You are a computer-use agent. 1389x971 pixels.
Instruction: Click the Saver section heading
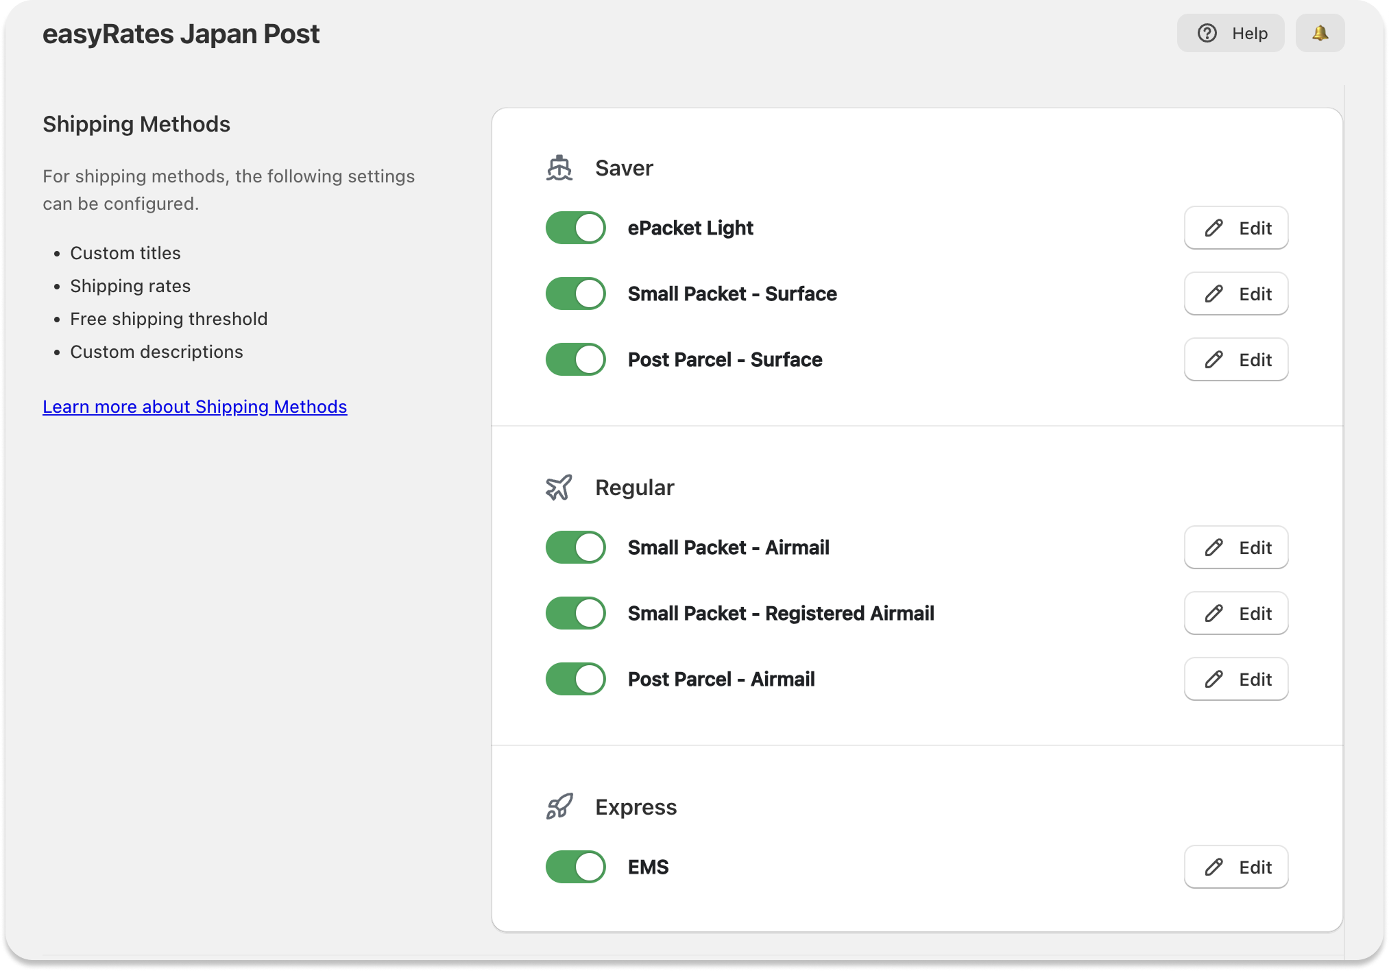pyautogui.click(x=624, y=168)
